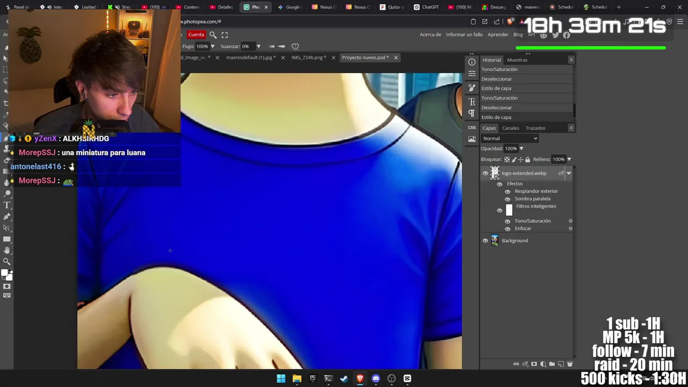
Task: Open the CSS side panel
Action: [x=472, y=127]
